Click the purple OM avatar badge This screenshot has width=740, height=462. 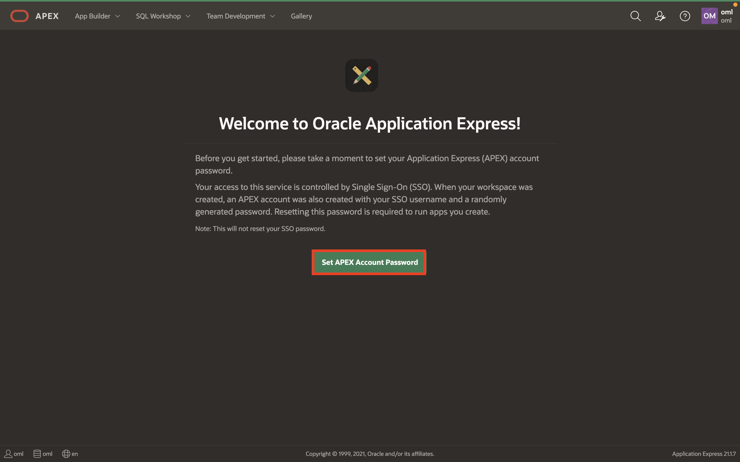pyautogui.click(x=709, y=16)
